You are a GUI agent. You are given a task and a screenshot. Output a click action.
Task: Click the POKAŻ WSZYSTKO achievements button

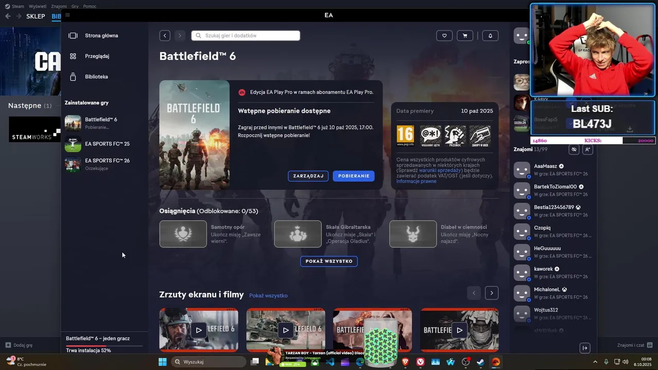pyautogui.click(x=329, y=261)
